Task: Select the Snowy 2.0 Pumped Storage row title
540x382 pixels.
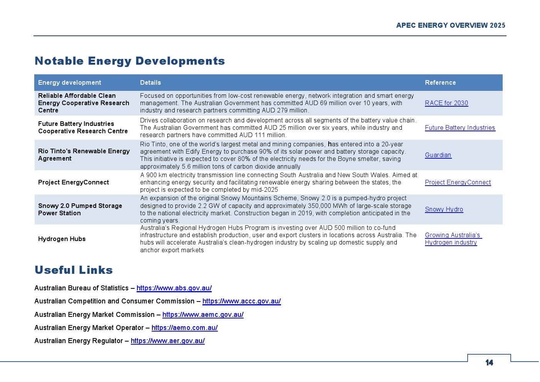Action: [80, 209]
